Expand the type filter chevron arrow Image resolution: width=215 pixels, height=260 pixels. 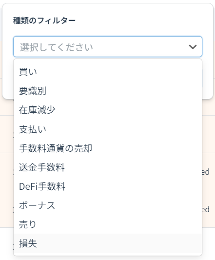[193, 47]
